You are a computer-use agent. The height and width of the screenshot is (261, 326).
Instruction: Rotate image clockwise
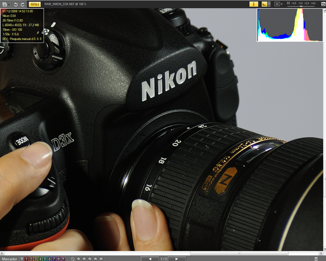tap(22, 4)
